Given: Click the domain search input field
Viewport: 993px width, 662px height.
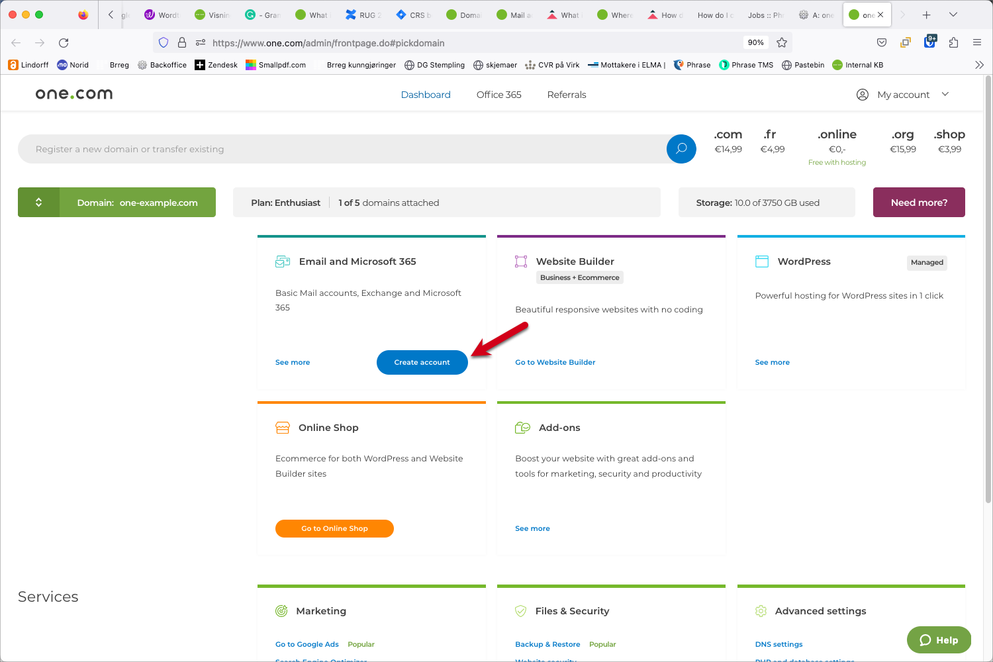Looking at the screenshot, I should point(342,149).
